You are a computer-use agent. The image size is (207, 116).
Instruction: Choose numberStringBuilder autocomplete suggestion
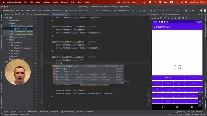88,66
